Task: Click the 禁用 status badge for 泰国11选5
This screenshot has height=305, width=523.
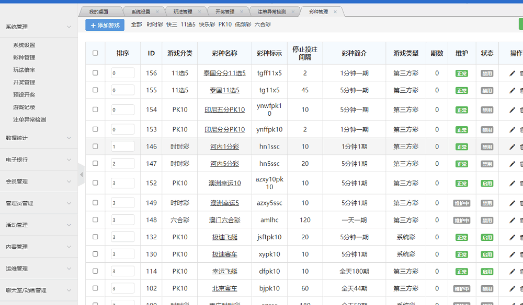Action: pos(487,91)
